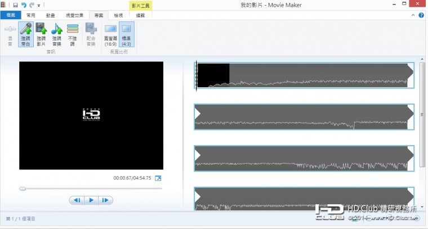Choose 強調音樂 emphasize music note icon

pos(57,35)
